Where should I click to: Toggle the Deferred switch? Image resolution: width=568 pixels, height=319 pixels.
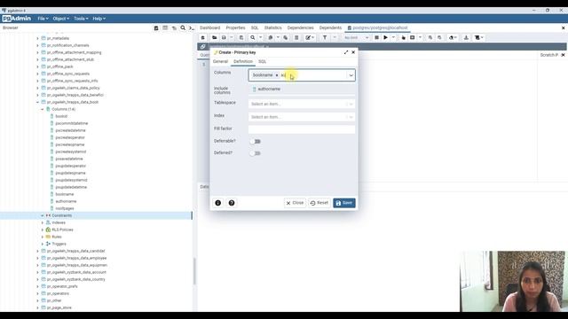click(256, 153)
